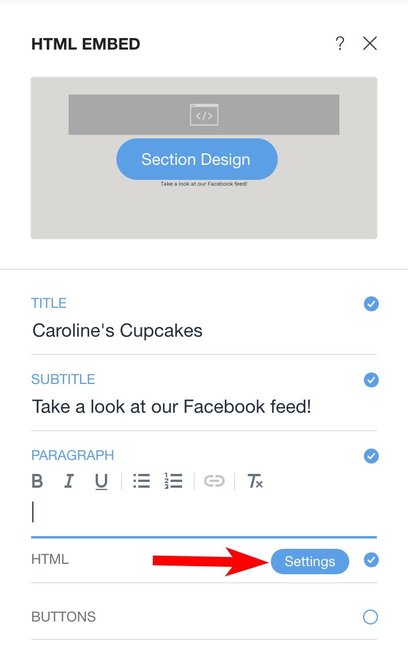Image resolution: width=408 pixels, height=648 pixels.
Task: Open help with the question mark icon
Action: 340,43
